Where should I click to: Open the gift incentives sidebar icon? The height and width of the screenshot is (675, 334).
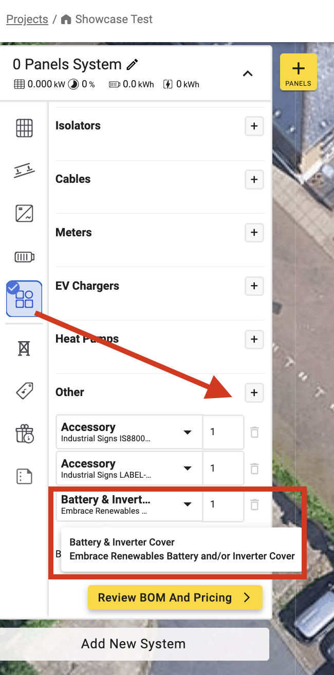(24, 434)
